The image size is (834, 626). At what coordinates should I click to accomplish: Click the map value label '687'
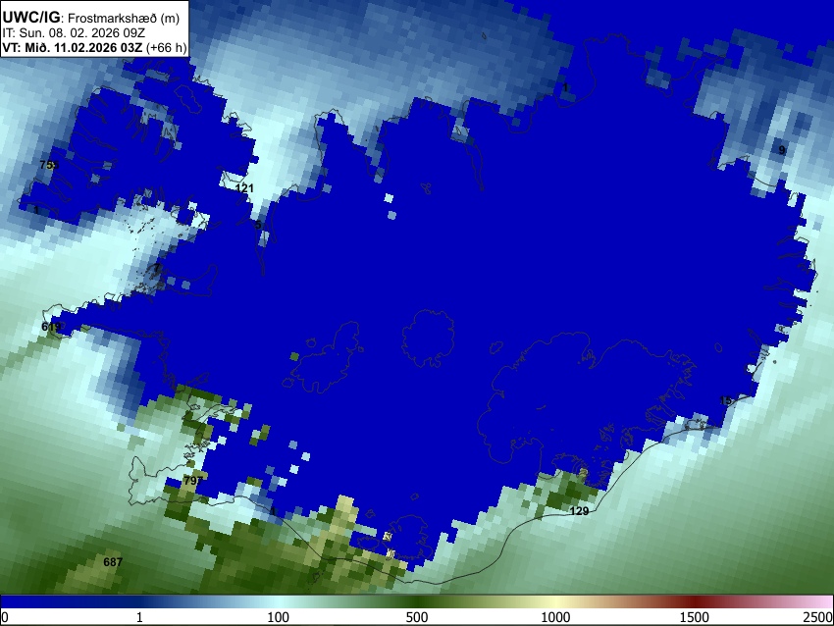(113, 561)
